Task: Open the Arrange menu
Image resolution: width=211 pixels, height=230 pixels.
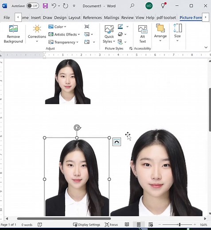Action: [x=160, y=33]
